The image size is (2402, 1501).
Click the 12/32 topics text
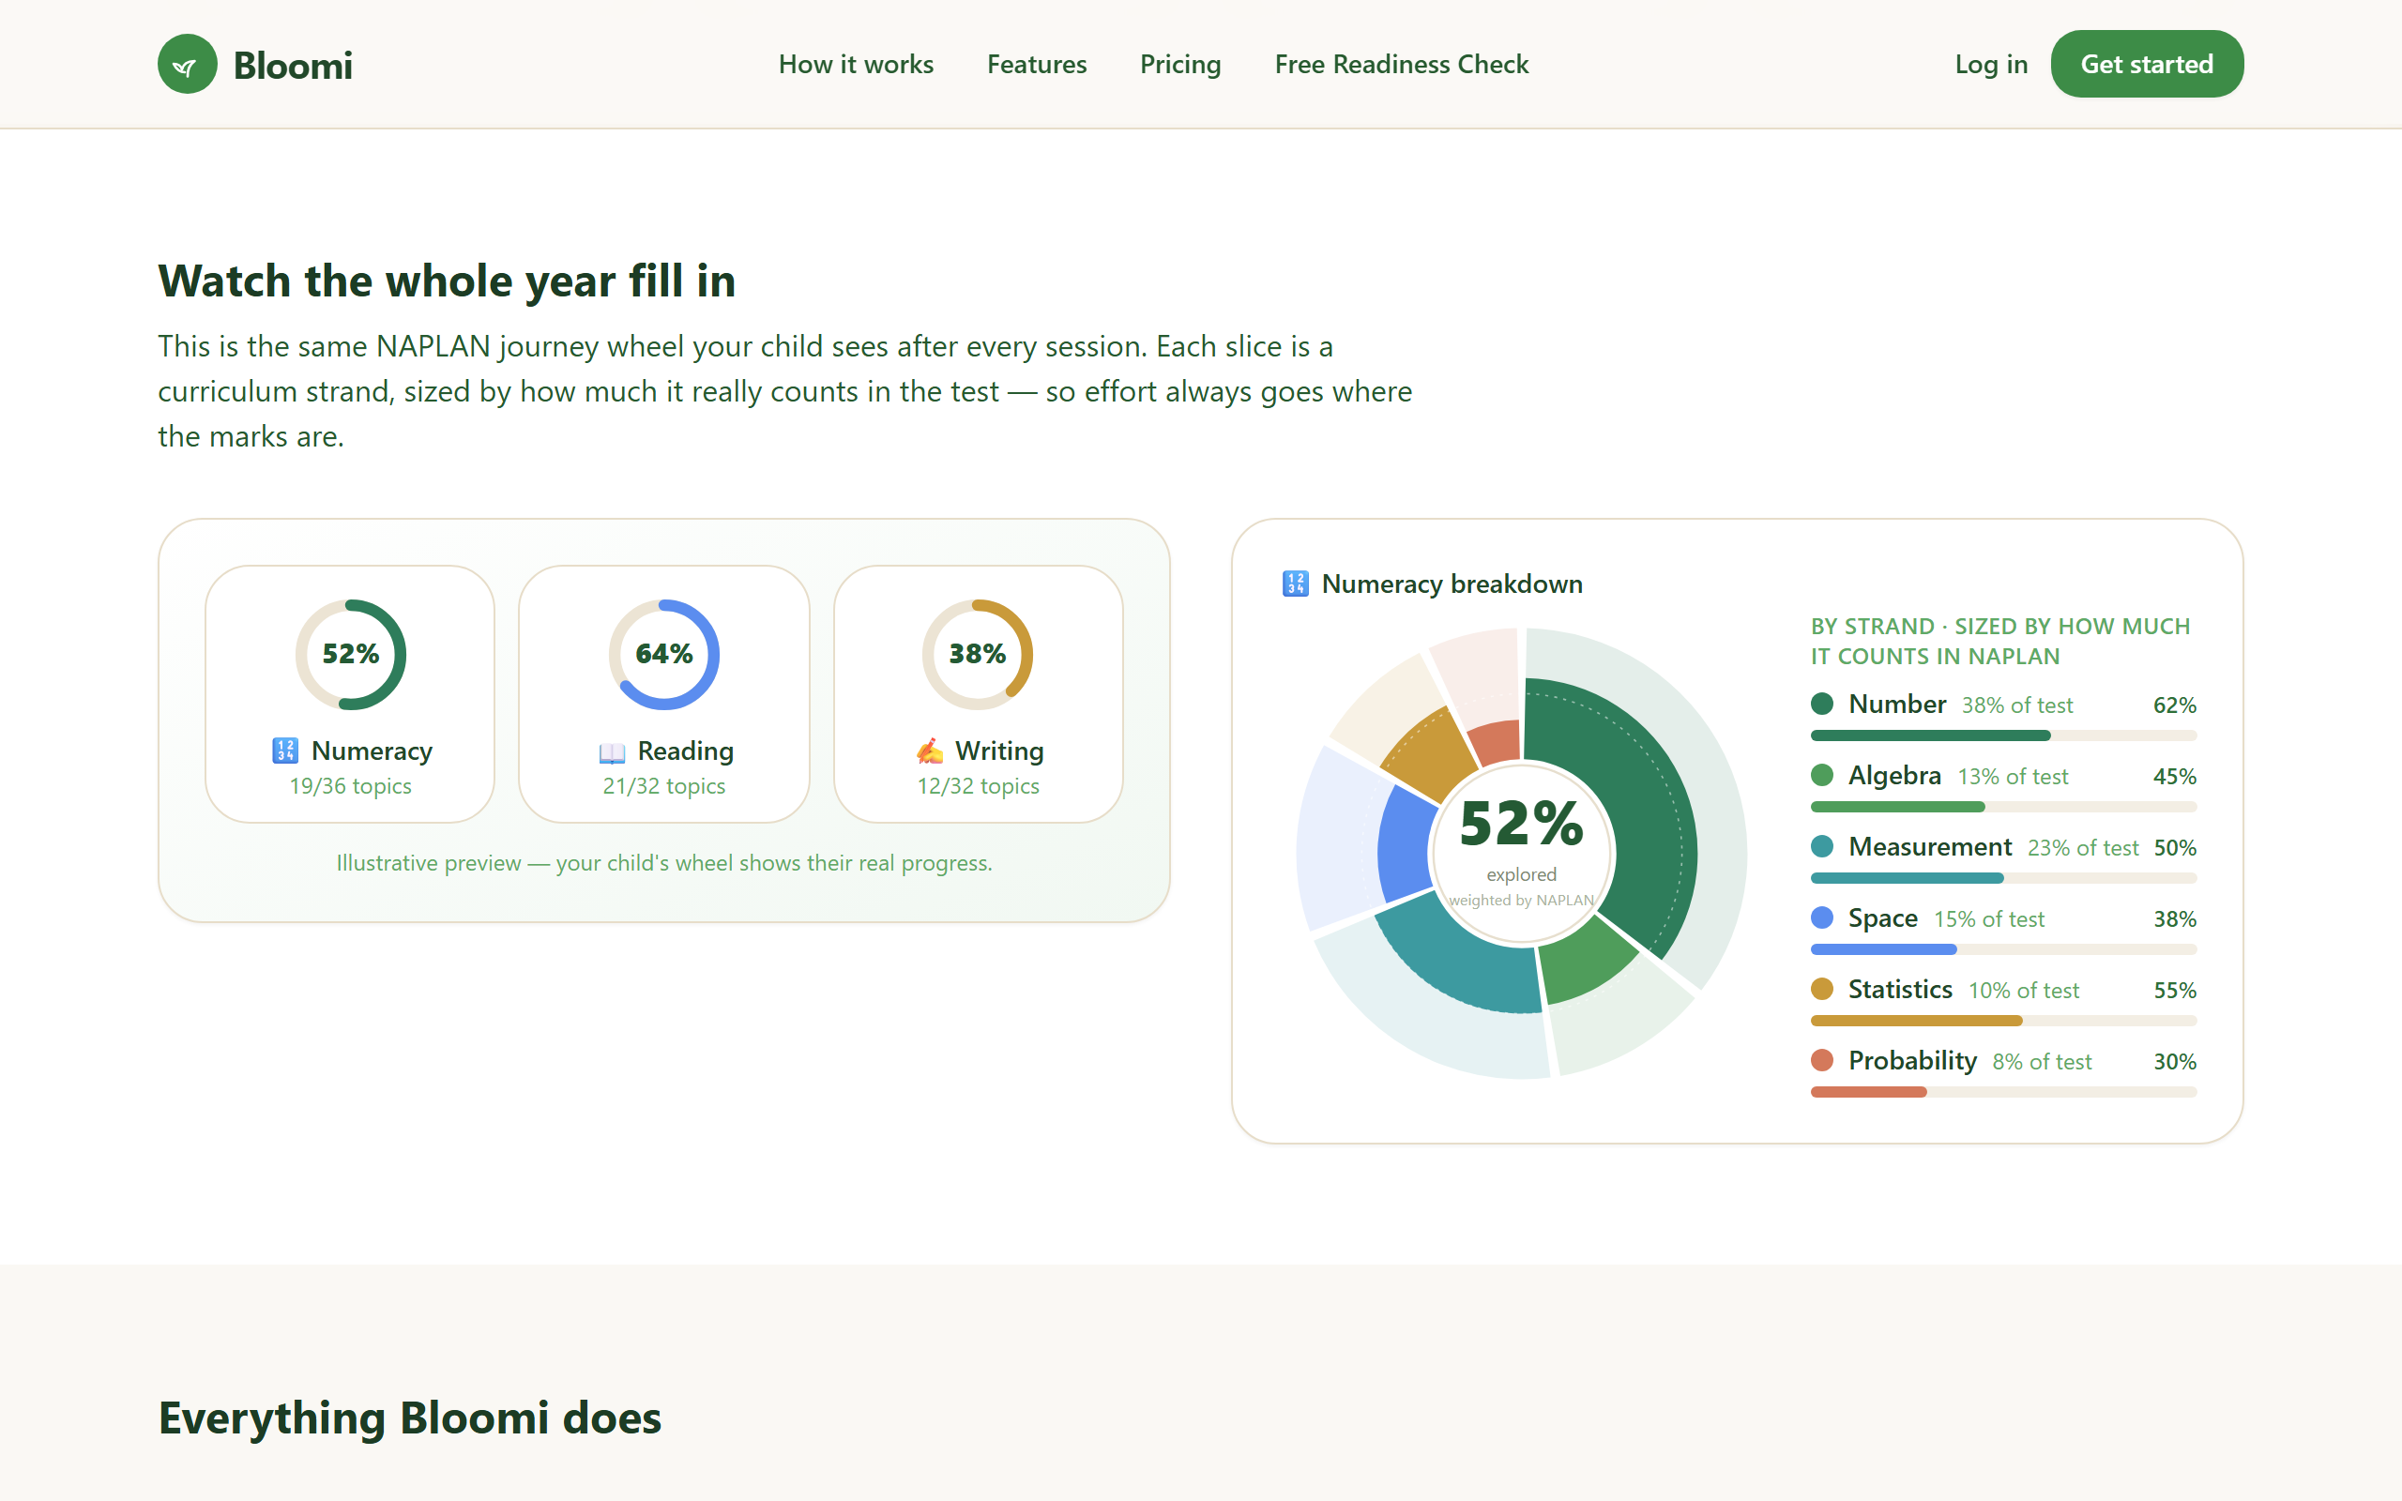point(978,786)
